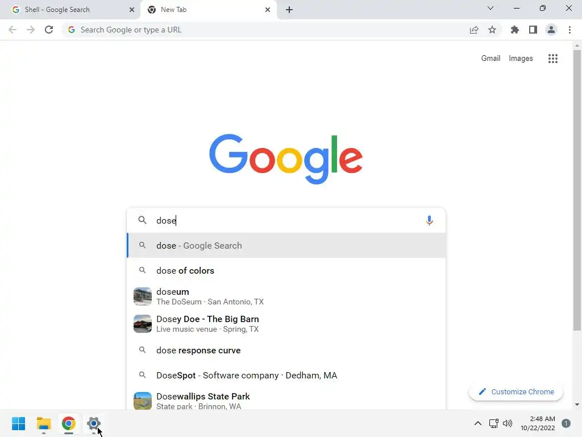
Task: Toggle the Chrome side panel icon
Action: click(533, 30)
